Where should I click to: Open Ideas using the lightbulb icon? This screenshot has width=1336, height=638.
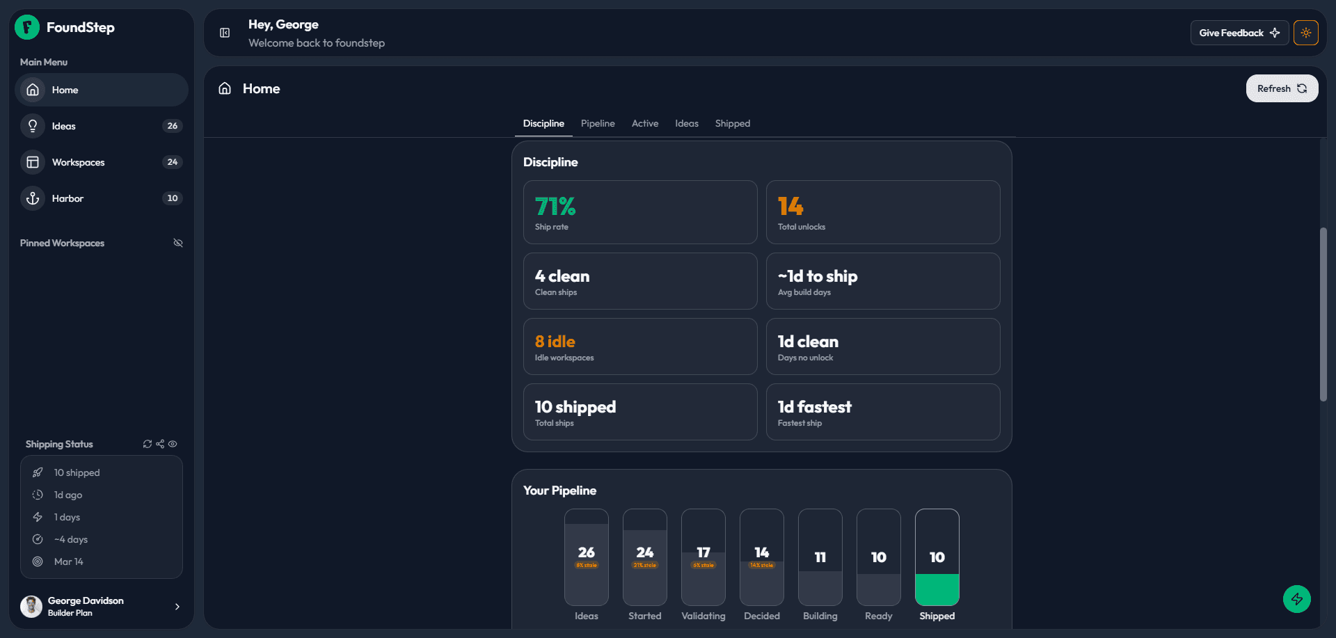32,126
